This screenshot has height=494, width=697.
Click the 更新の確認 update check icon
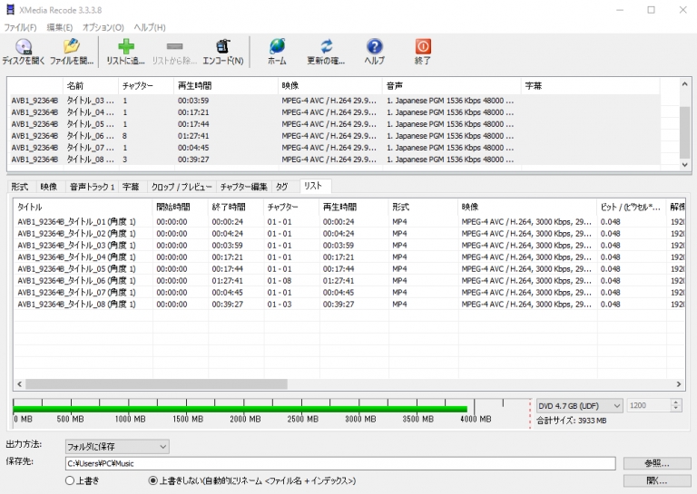pyautogui.click(x=326, y=47)
